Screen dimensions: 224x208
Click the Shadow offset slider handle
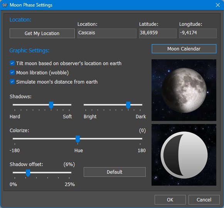28,173
